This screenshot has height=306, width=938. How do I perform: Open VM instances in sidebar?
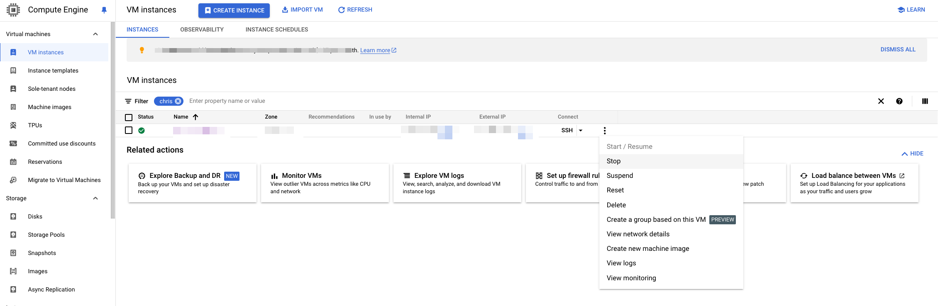(x=54, y=52)
